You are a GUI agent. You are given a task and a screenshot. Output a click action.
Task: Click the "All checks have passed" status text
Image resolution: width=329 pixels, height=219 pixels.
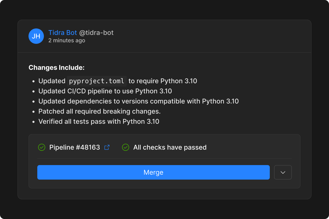tap(170, 147)
